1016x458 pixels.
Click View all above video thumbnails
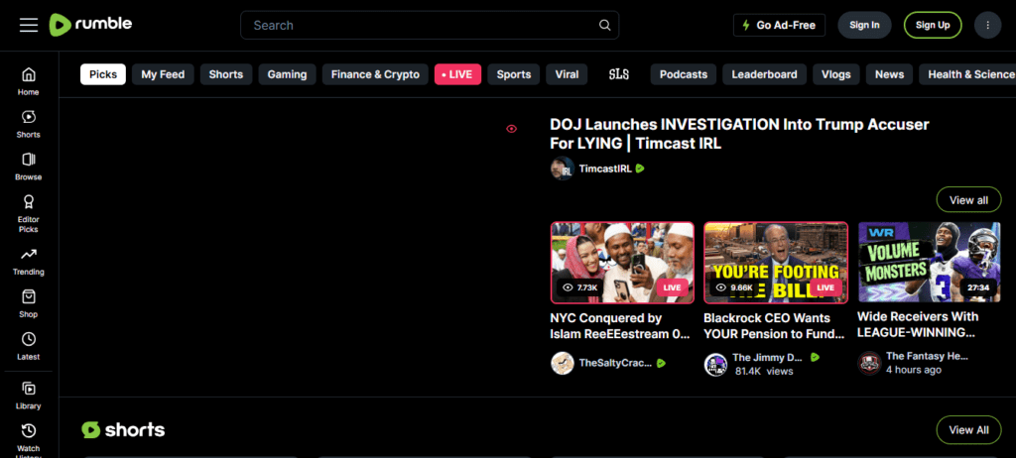(968, 199)
